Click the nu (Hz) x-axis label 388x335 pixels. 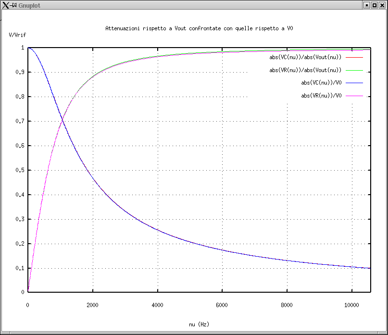[x=199, y=324]
